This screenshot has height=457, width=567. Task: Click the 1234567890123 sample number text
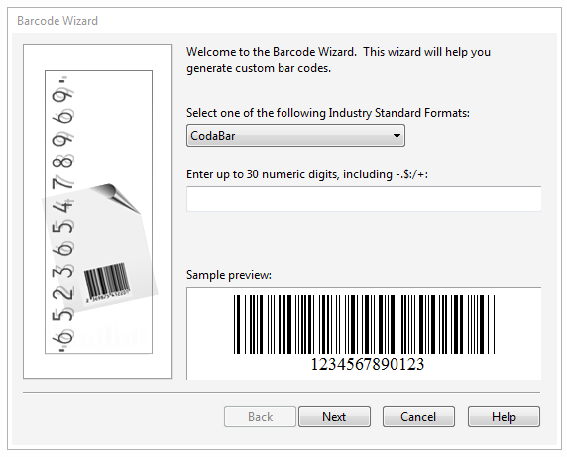[x=368, y=364]
